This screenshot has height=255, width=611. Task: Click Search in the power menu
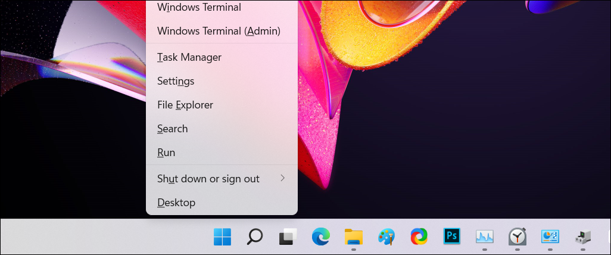pyautogui.click(x=172, y=129)
